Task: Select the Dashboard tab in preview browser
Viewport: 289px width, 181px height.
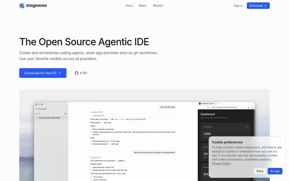Action: pos(208,104)
